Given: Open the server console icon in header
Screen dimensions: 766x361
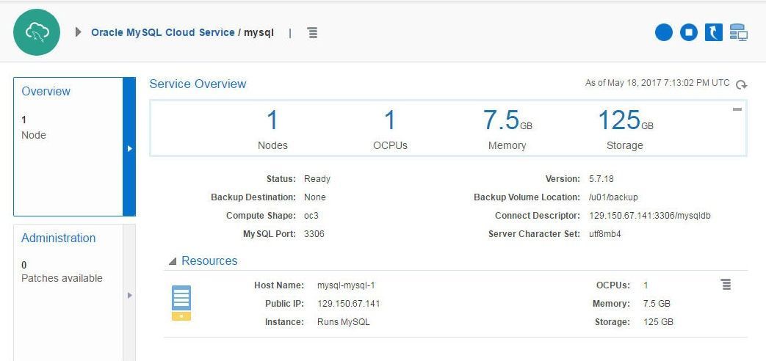Looking at the screenshot, I should point(739,33).
